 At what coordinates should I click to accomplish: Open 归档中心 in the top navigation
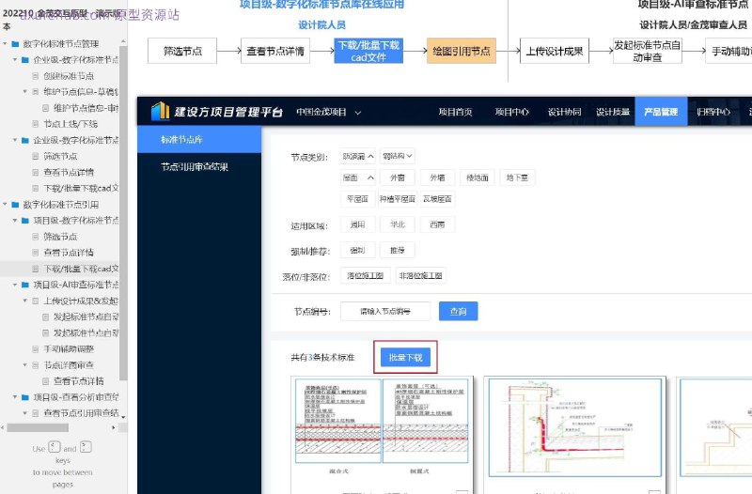(713, 112)
